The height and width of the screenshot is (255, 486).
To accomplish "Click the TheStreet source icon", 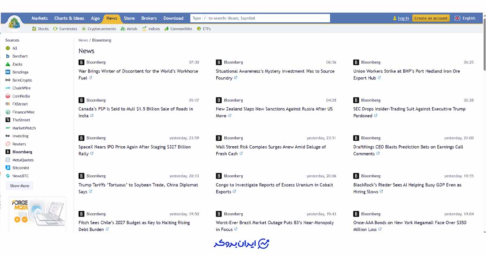I will [8, 120].
